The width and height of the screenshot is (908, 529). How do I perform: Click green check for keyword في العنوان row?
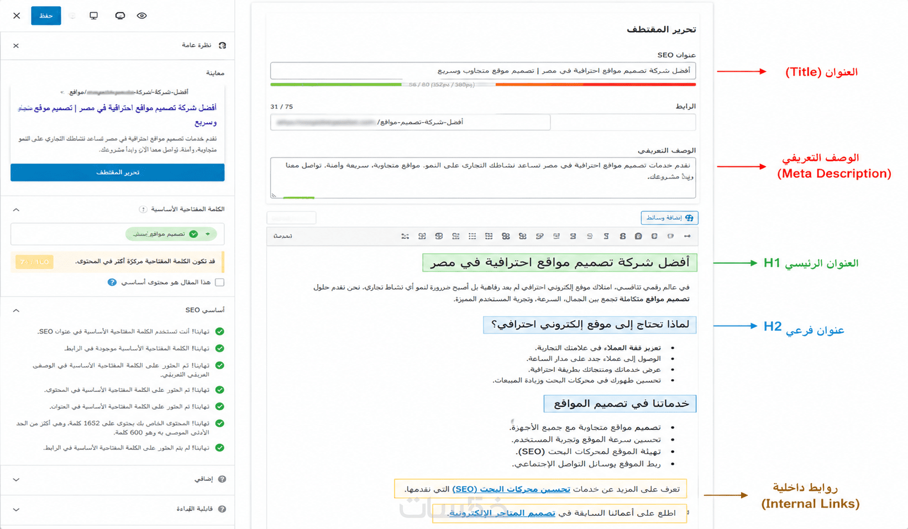tap(220, 406)
